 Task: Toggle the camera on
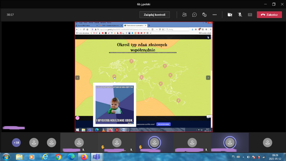coord(230,15)
